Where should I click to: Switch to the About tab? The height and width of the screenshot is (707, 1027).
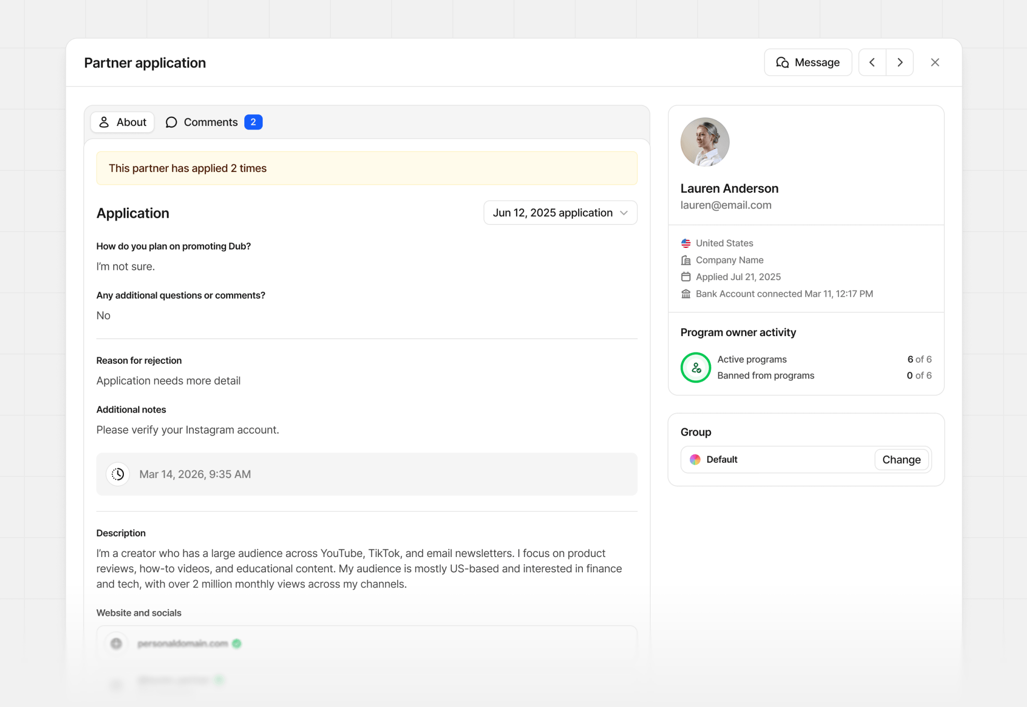pyautogui.click(x=122, y=122)
